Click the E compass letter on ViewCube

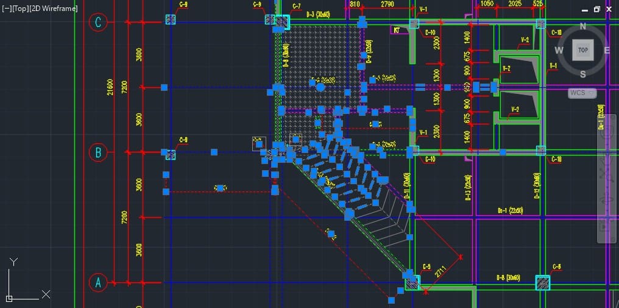click(x=607, y=50)
